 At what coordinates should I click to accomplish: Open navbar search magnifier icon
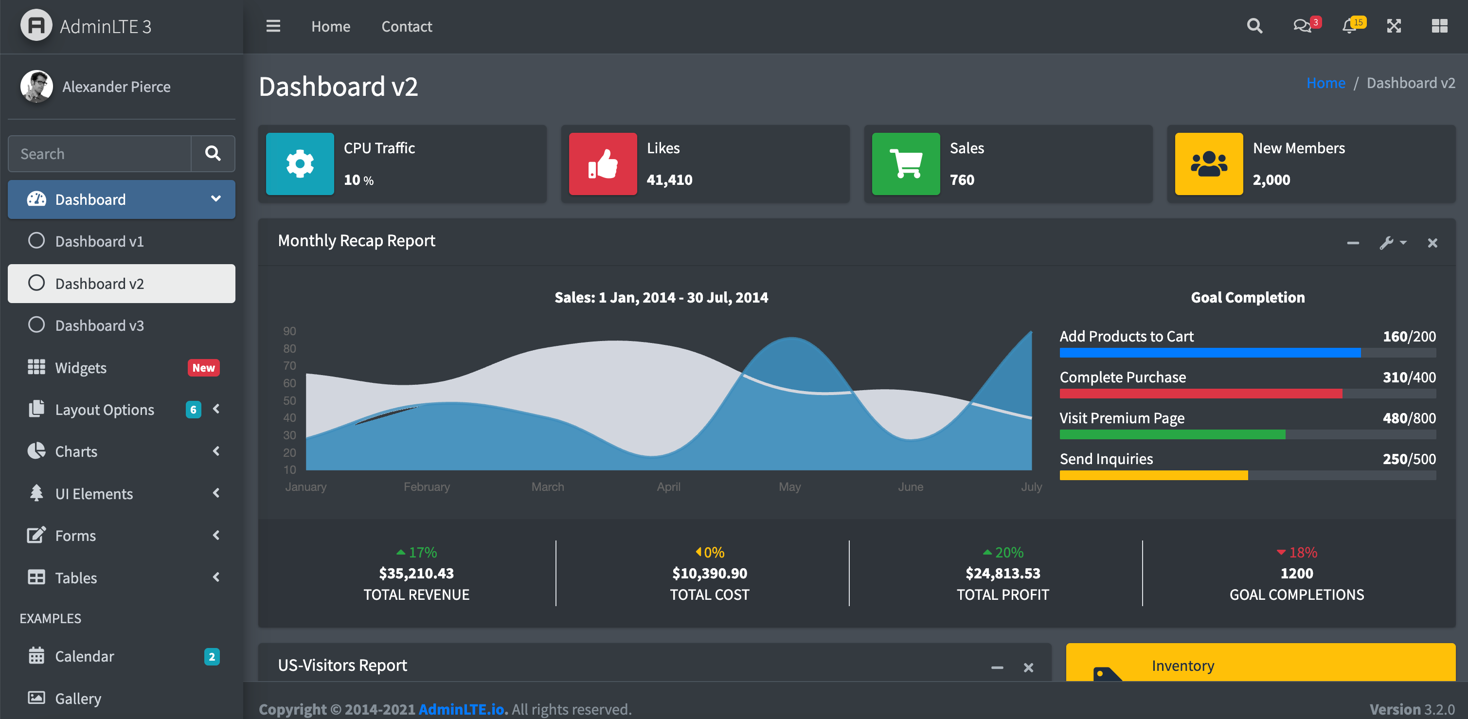(1254, 26)
